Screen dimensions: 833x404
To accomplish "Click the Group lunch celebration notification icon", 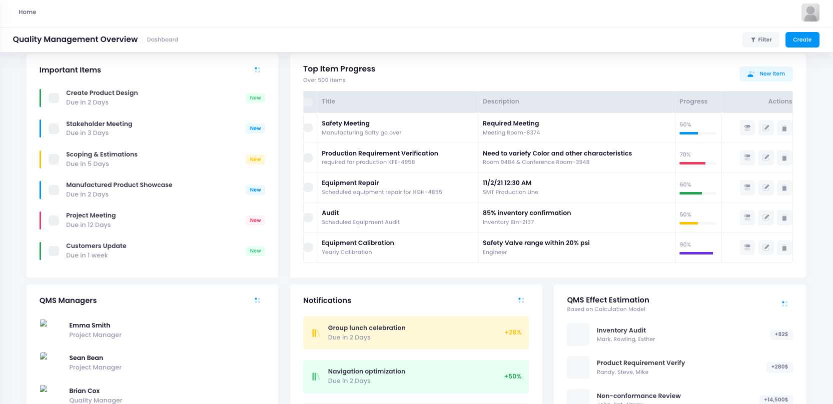I will [x=316, y=333].
